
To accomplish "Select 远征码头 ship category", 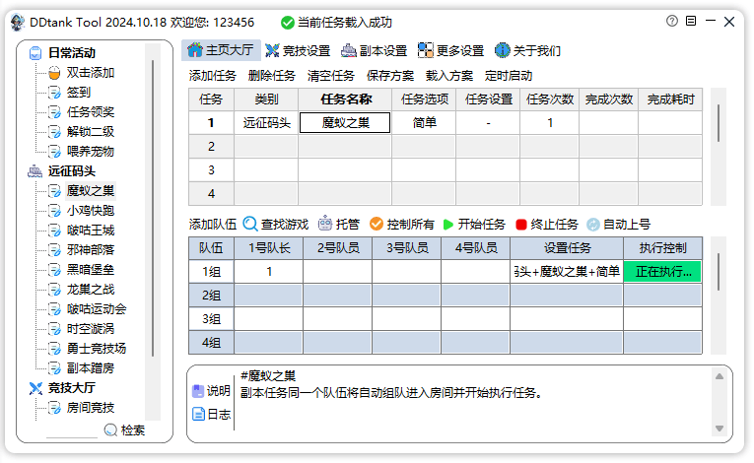I will pos(35,171).
